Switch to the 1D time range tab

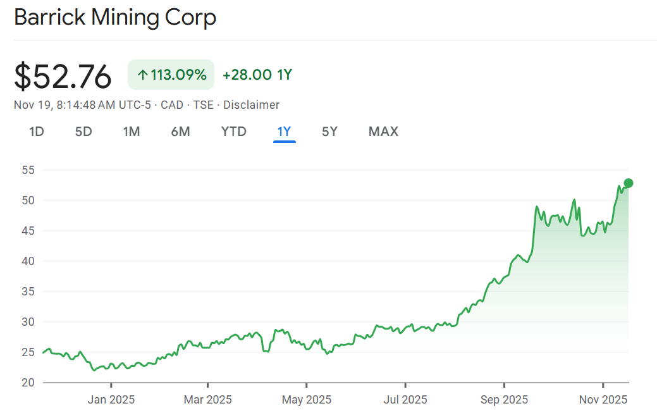(37, 132)
